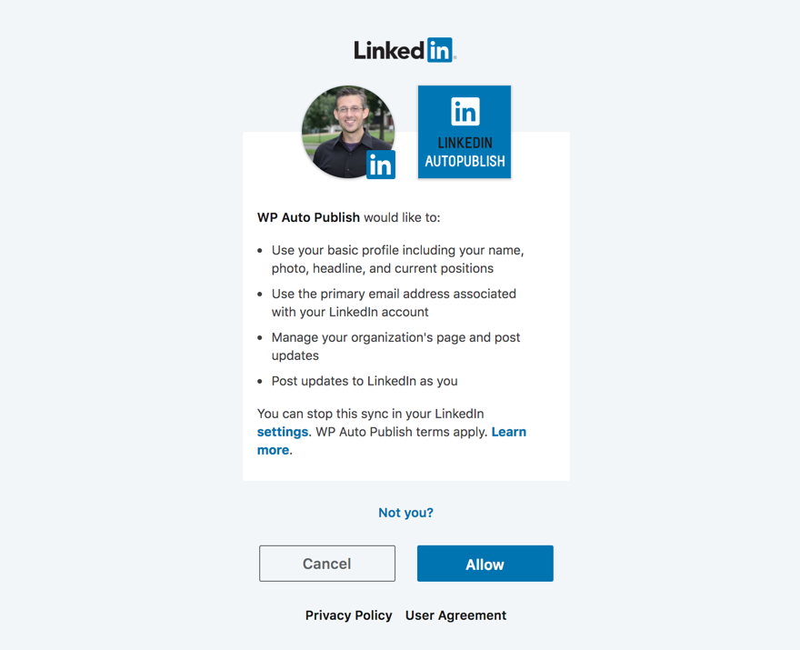Open the Privacy Policy
Screen dimensions: 800x650
point(348,615)
